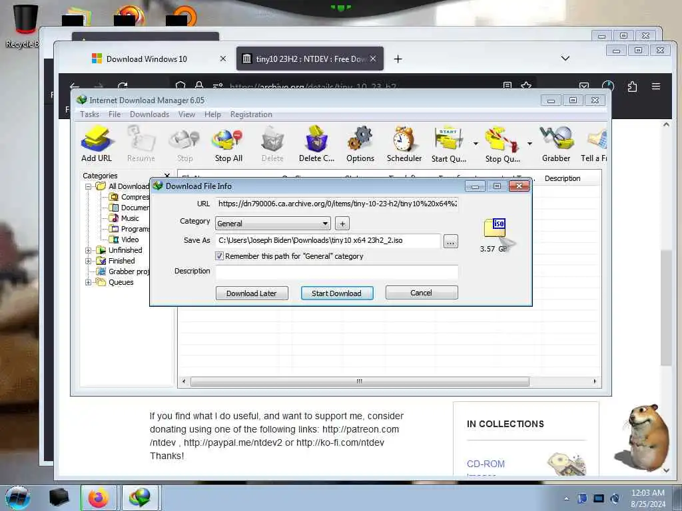
Task: Click the browse save path ellipsis button
Action: click(451, 241)
